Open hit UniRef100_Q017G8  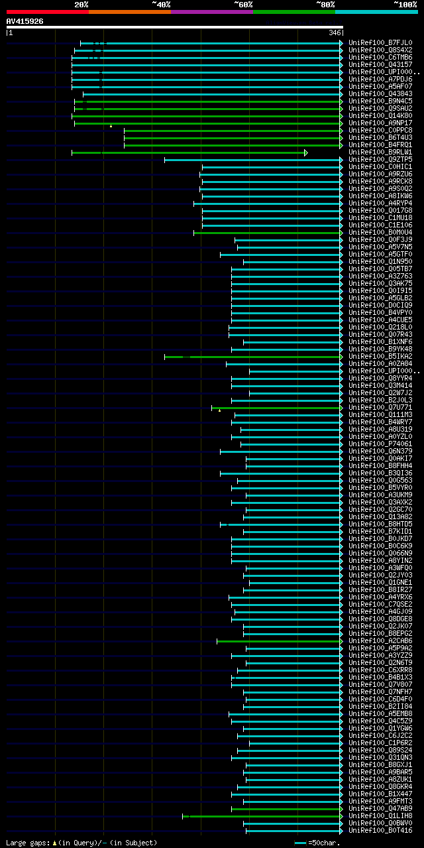[380, 210]
